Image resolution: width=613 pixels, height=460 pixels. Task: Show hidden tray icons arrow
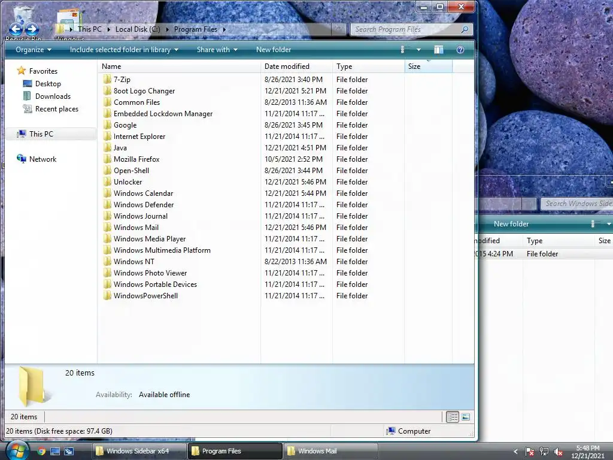tap(515, 452)
